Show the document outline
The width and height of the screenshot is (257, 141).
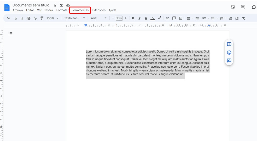click(x=10, y=34)
